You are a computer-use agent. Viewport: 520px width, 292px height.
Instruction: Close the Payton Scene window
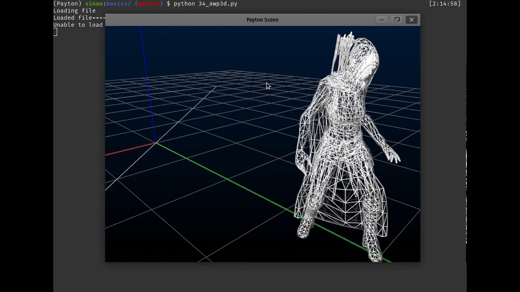[412, 19]
